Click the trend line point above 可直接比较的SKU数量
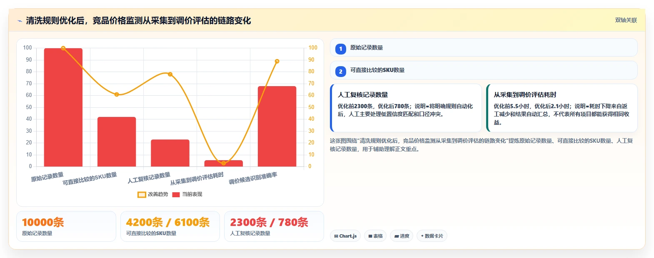Image resolution: width=654 pixels, height=258 pixels. (117, 94)
